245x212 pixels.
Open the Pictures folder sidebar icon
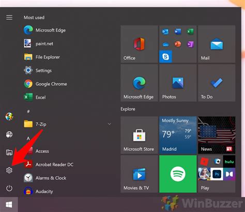click(9, 152)
